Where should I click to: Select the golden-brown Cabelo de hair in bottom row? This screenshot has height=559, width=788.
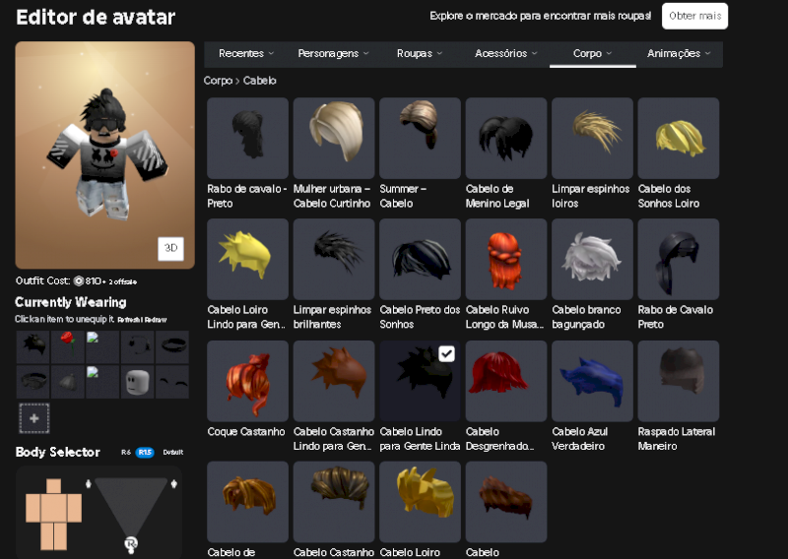(x=247, y=502)
